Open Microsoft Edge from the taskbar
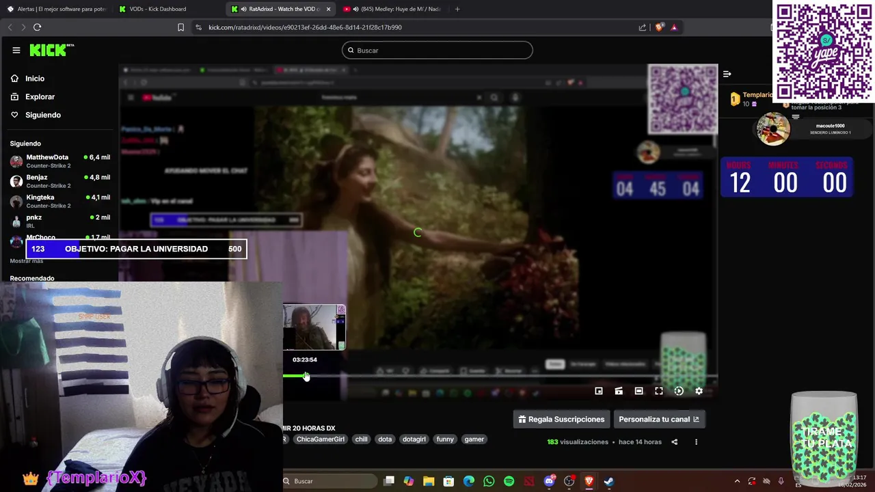 pyautogui.click(x=469, y=481)
